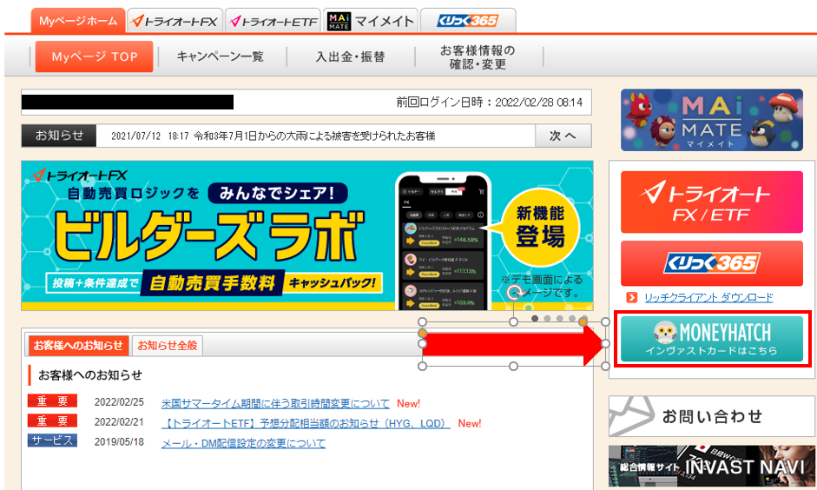Click the 前回ログイン日時 text
The width and height of the screenshot is (817, 490).
(x=489, y=103)
